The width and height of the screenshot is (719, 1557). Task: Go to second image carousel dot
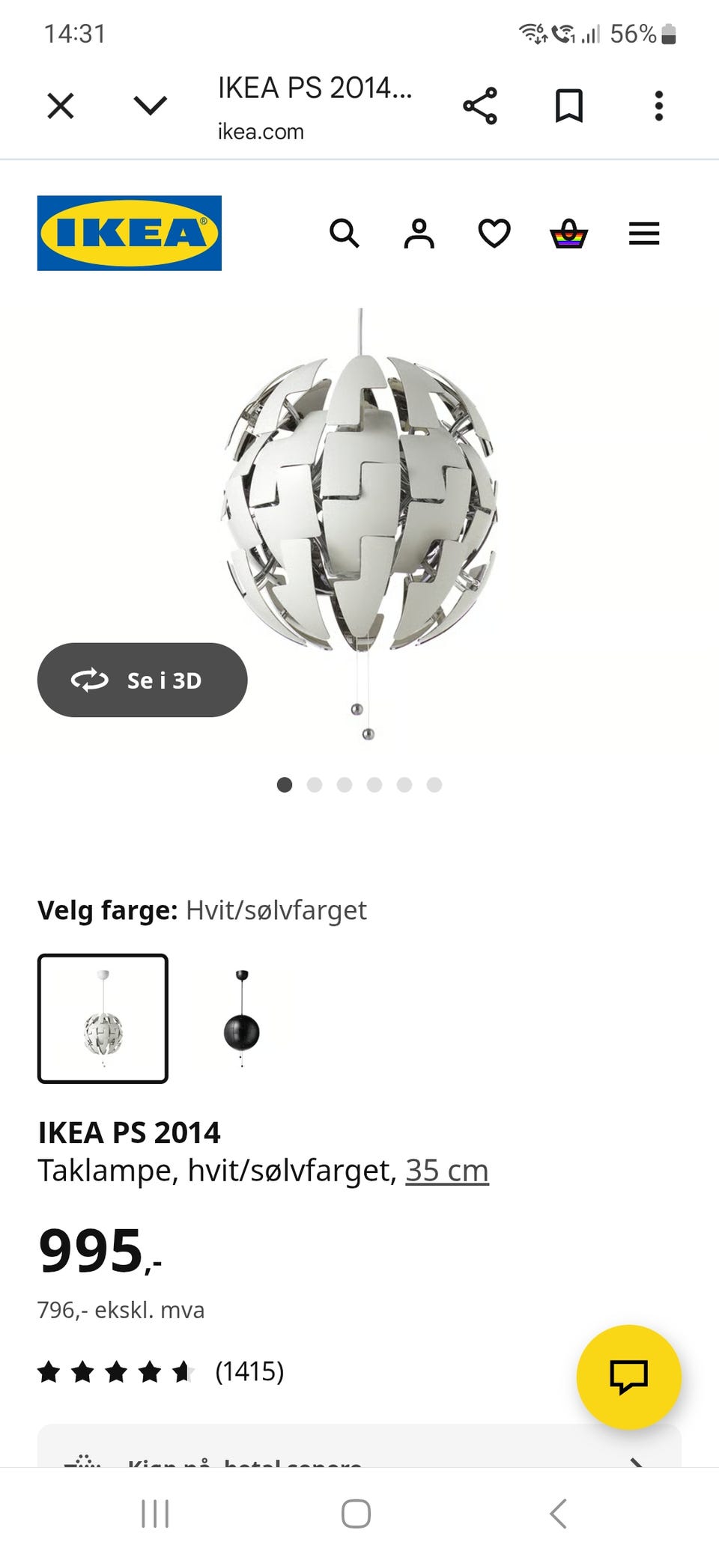(315, 784)
